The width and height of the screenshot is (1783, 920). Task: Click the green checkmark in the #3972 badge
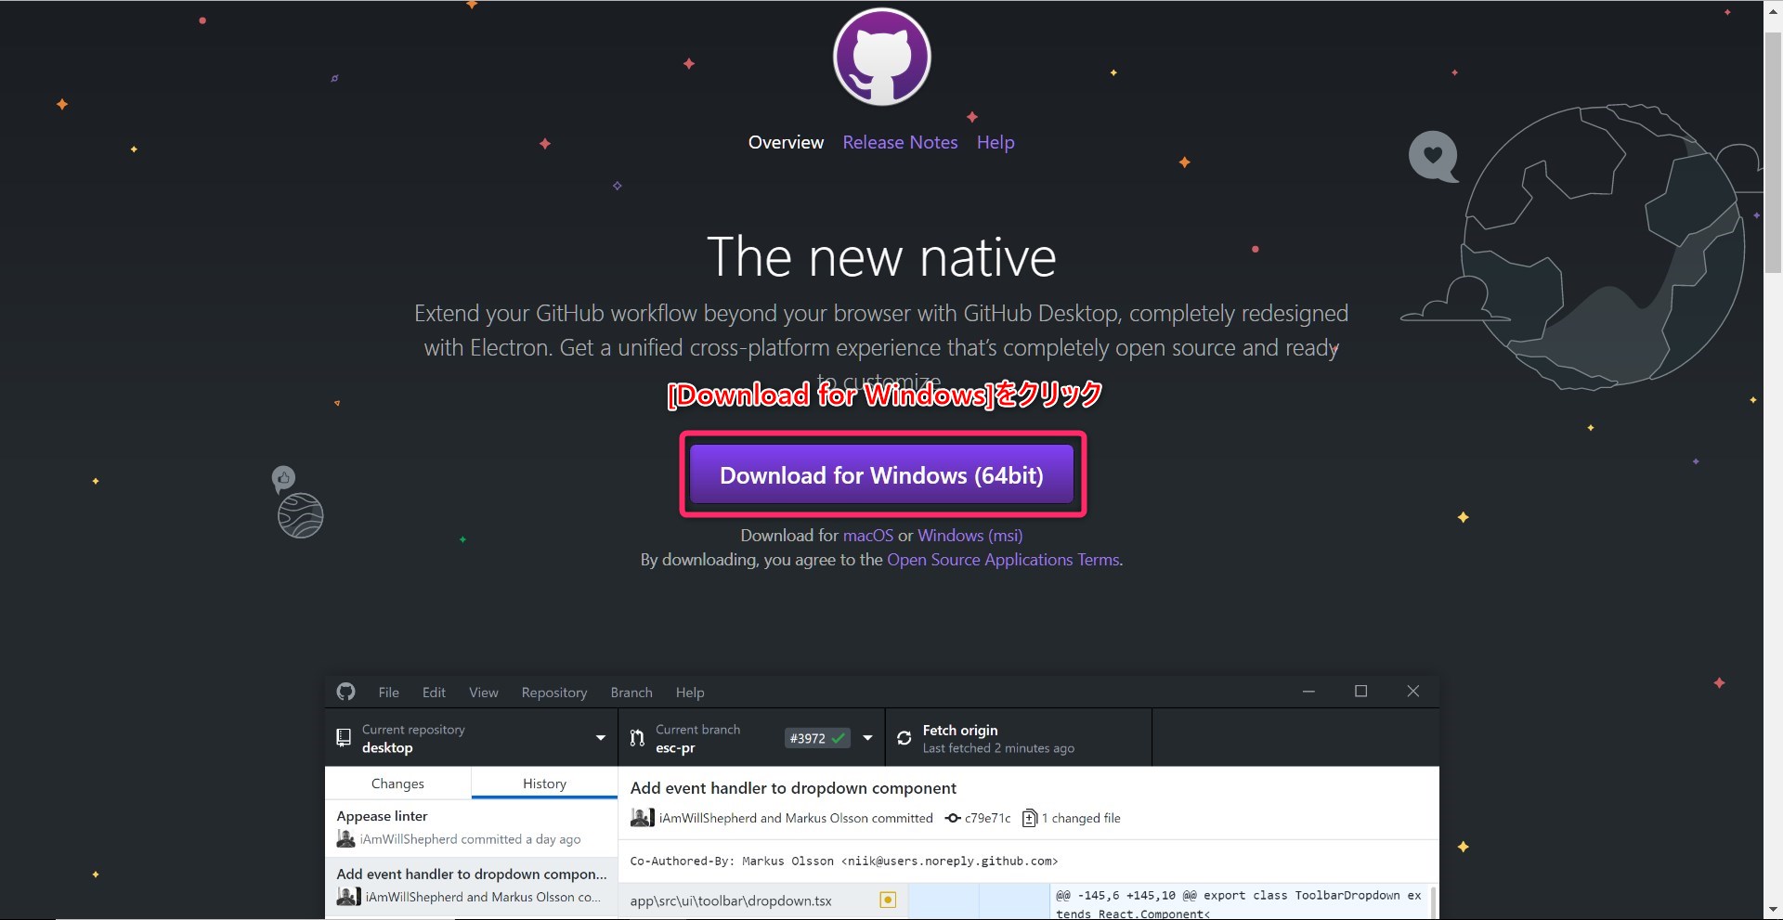pos(838,738)
